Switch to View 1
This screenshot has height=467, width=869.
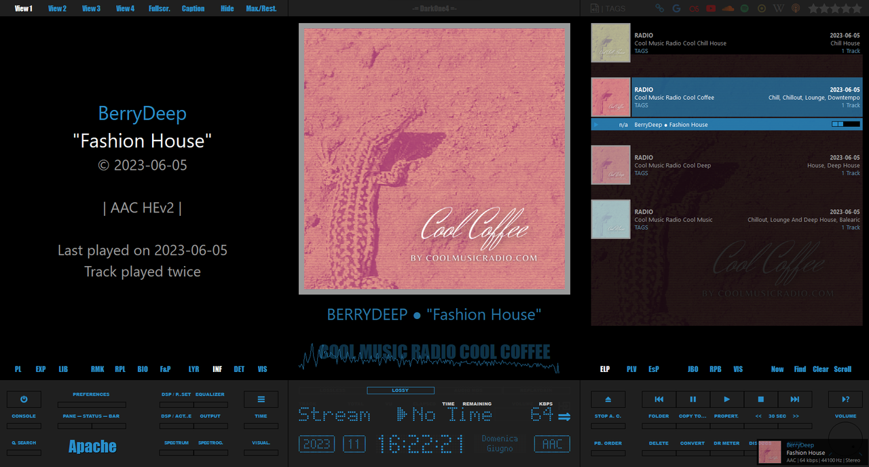(x=23, y=9)
